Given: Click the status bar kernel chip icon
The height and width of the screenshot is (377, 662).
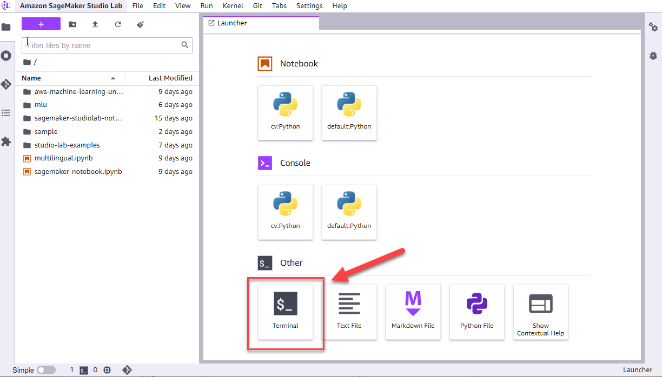Looking at the screenshot, I should 107,371.
